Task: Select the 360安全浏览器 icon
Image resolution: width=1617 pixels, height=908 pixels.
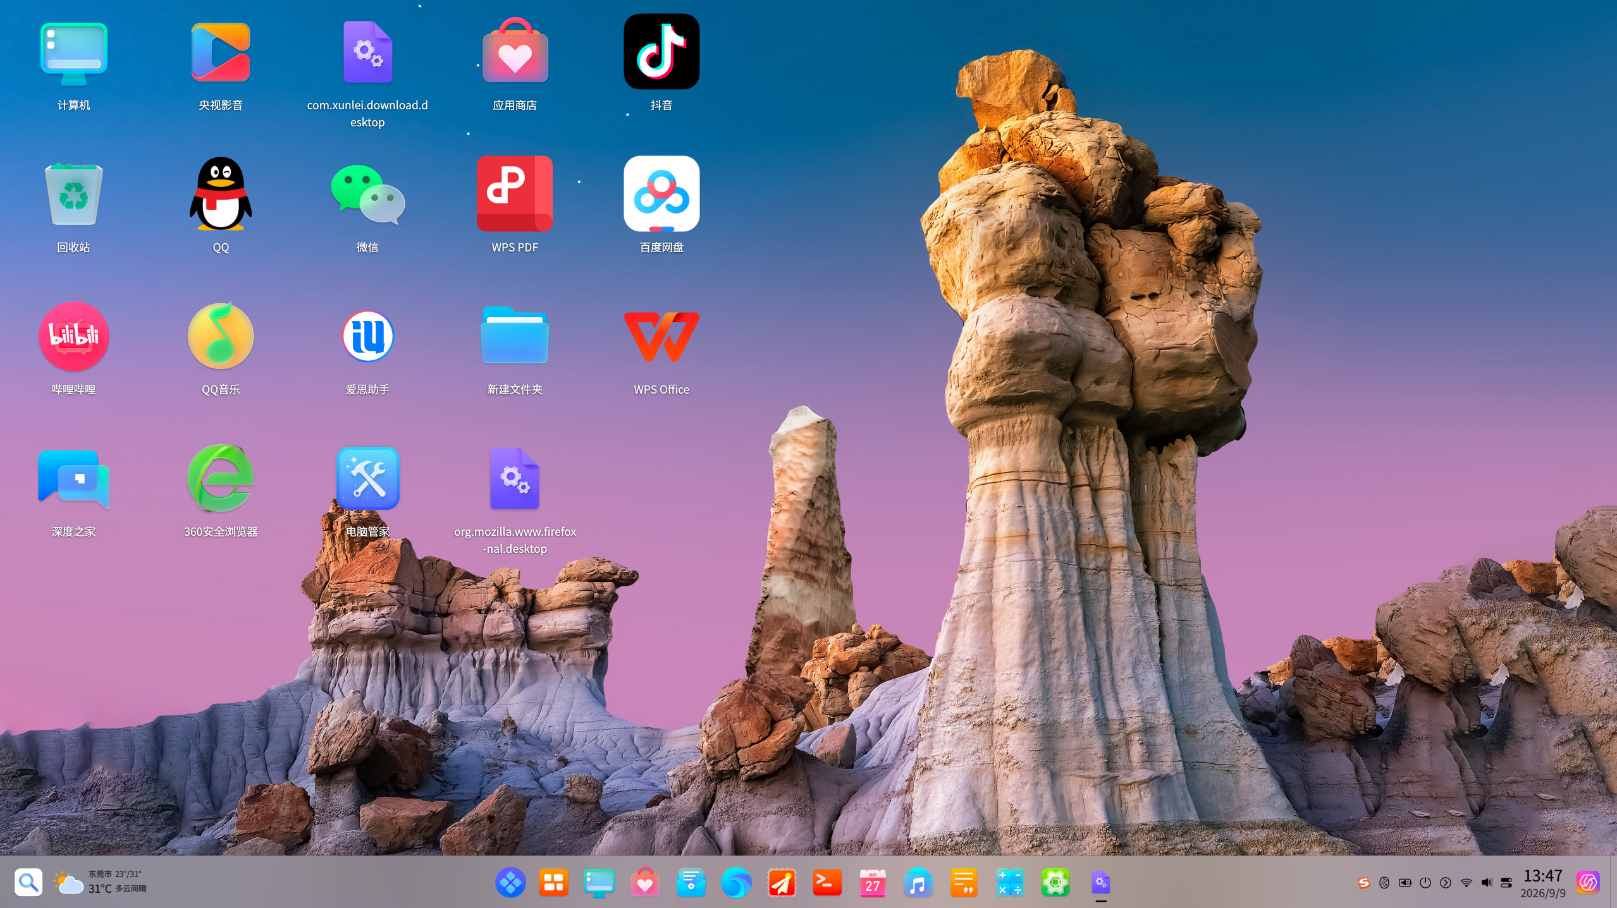Action: pos(220,478)
